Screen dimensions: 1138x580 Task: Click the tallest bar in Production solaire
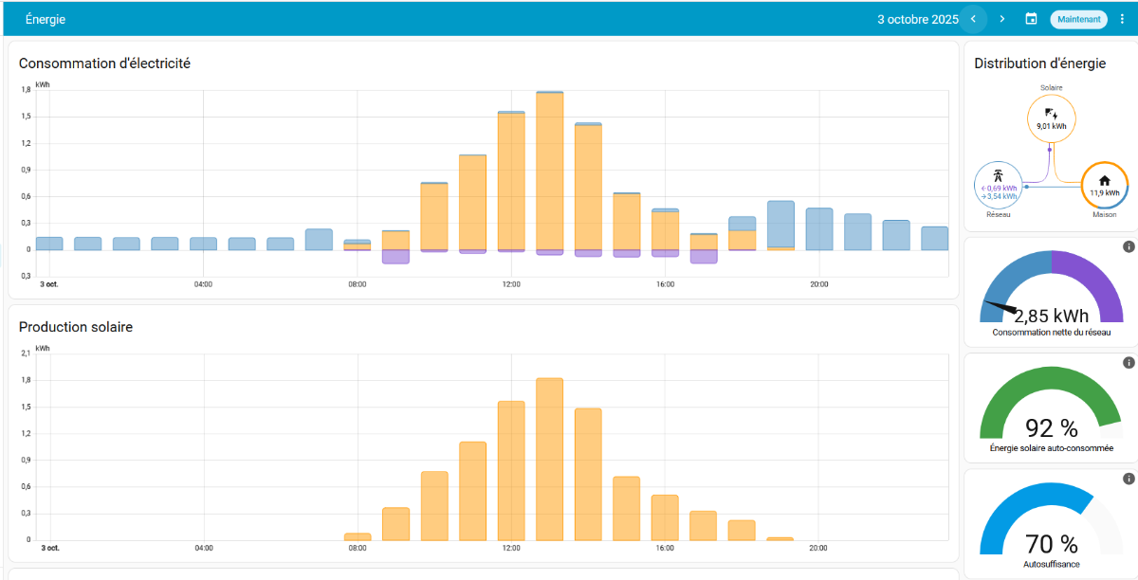[550, 459]
